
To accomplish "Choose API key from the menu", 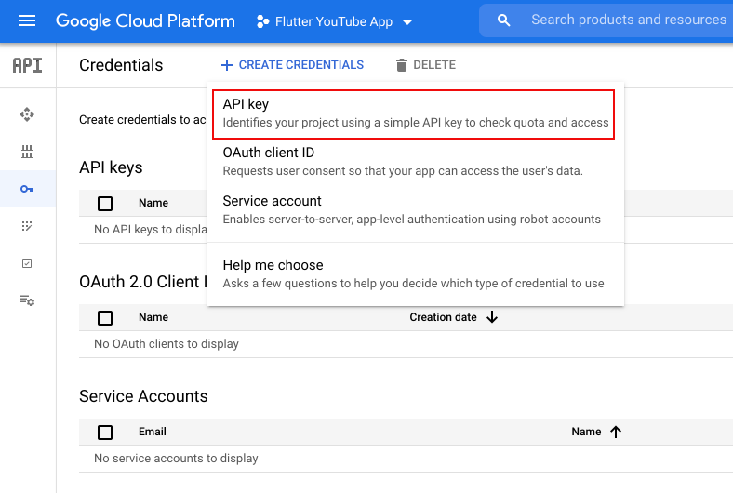I will (415, 113).
